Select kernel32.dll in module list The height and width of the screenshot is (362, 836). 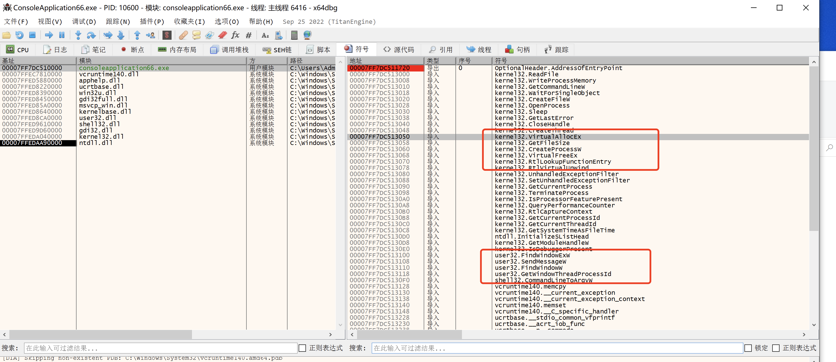[101, 137]
